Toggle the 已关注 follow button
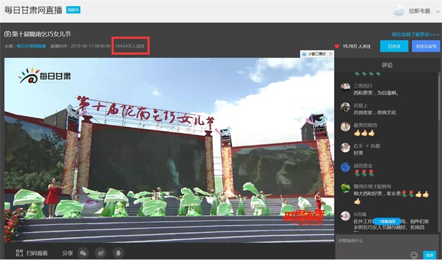 coord(394,46)
